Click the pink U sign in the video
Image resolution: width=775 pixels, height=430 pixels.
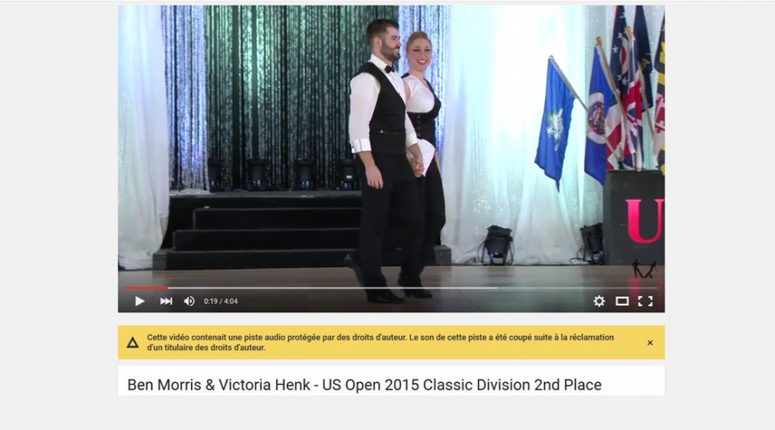644,221
